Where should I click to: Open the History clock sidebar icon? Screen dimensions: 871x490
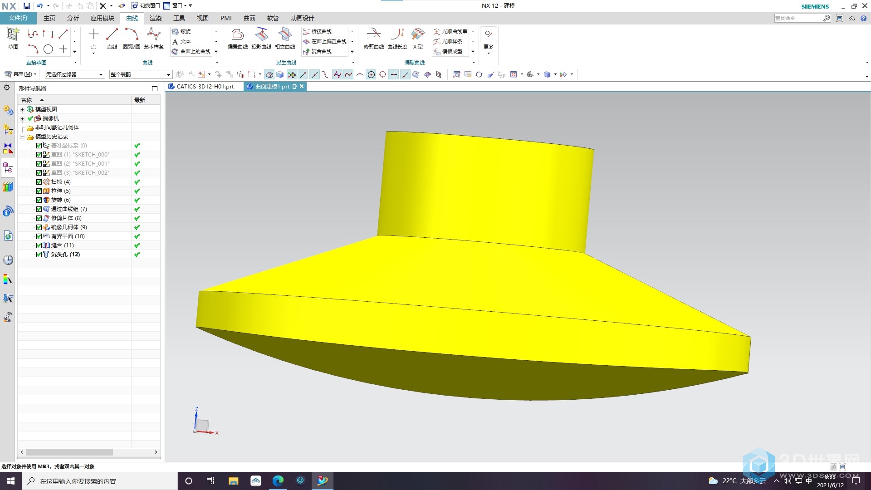click(8, 260)
